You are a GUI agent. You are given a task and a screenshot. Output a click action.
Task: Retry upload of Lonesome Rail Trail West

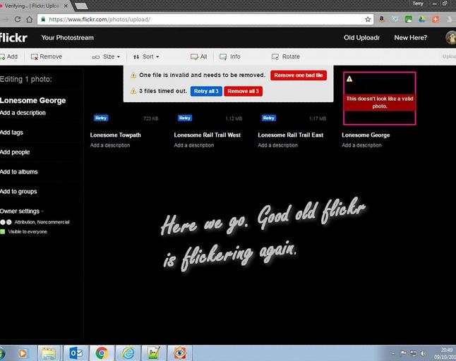185,118
